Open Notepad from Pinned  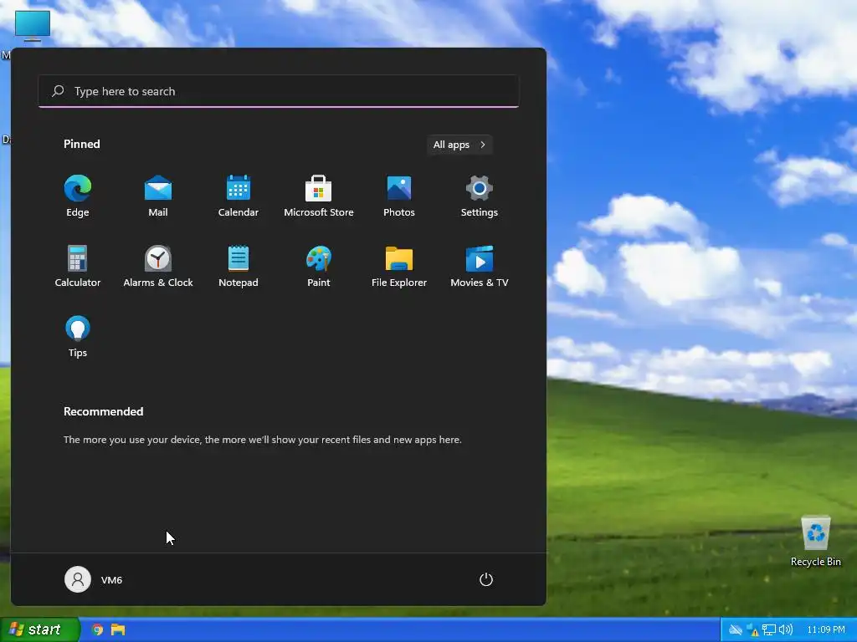[239, 267]
